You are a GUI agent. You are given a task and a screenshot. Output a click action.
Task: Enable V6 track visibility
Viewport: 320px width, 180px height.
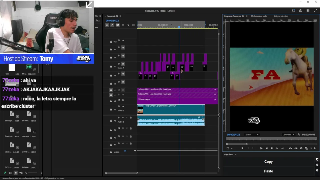[x=123, y=74]
